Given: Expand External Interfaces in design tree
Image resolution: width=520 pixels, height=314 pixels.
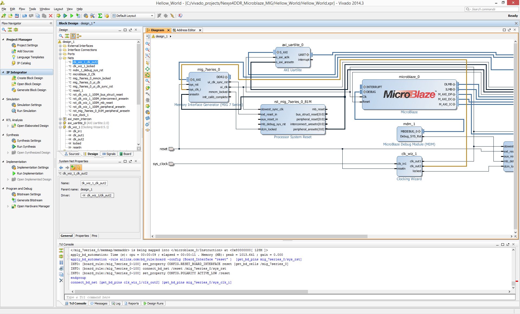Looking at the screenshot, I should click(x=60, y=46).
